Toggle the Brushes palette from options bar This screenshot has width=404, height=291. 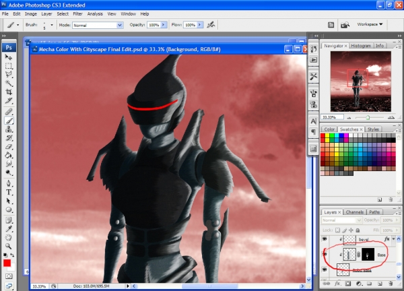pyautogui.click(x=331, y=25)
